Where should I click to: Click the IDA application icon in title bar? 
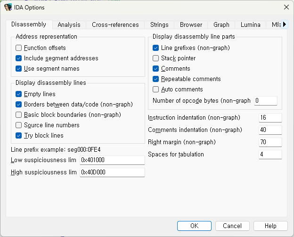click(x=8, y=8)
